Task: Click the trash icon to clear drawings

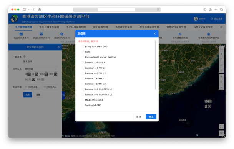Action: [x=43, y=79]
